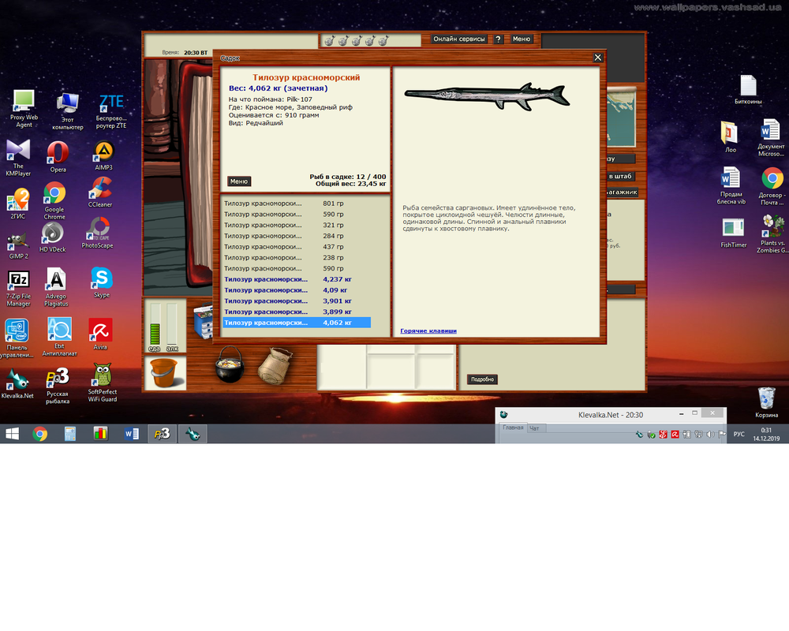Open the Горячие клавиши link

[x=428, y=330]
